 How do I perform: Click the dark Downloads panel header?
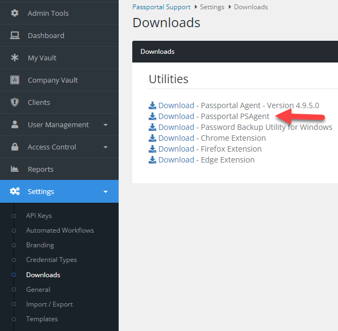click(235, 52)
